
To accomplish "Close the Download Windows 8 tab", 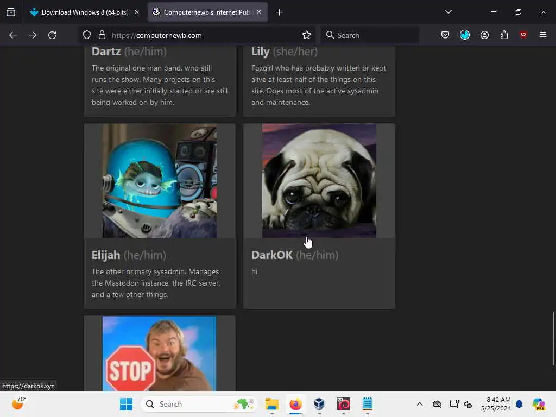I will [137, 12].
